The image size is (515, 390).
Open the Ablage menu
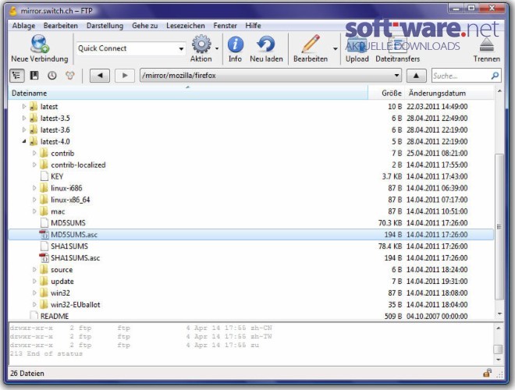[x=23, y=26]
